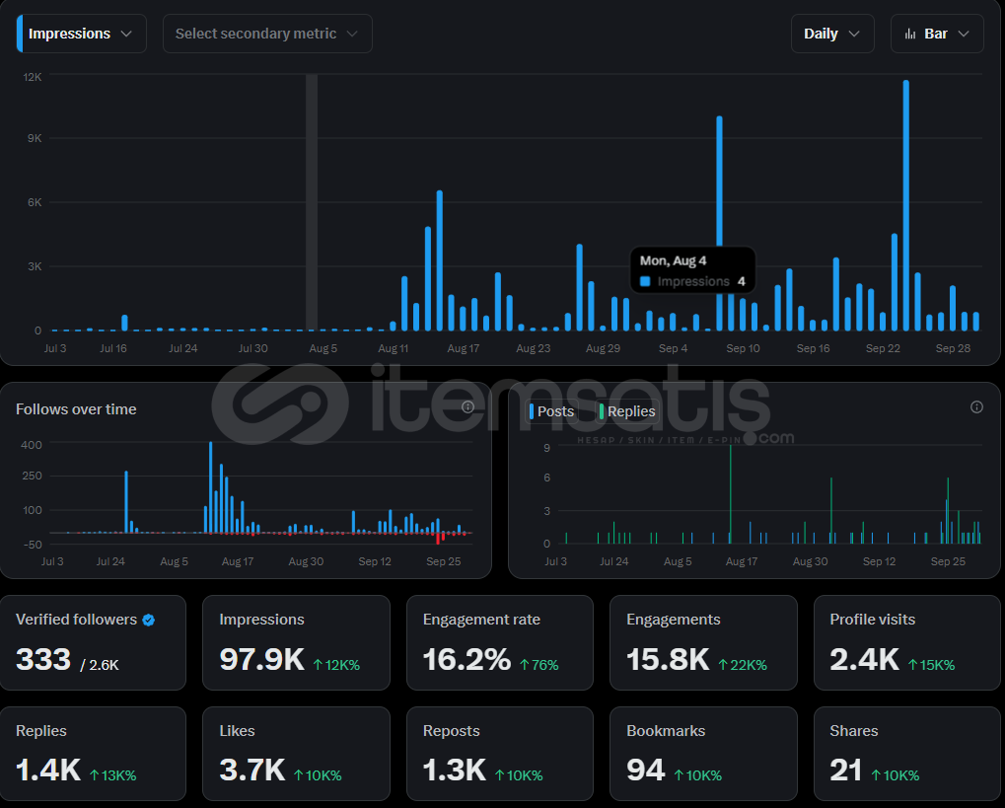
Task: Expand the Daily interval dropdown
Action: pyautogui.click(x=831, y=34)
